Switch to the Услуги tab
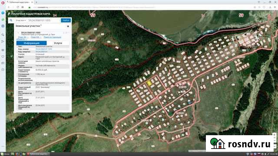The height and width of the screenshot is (156, 278). coord(58,43)
